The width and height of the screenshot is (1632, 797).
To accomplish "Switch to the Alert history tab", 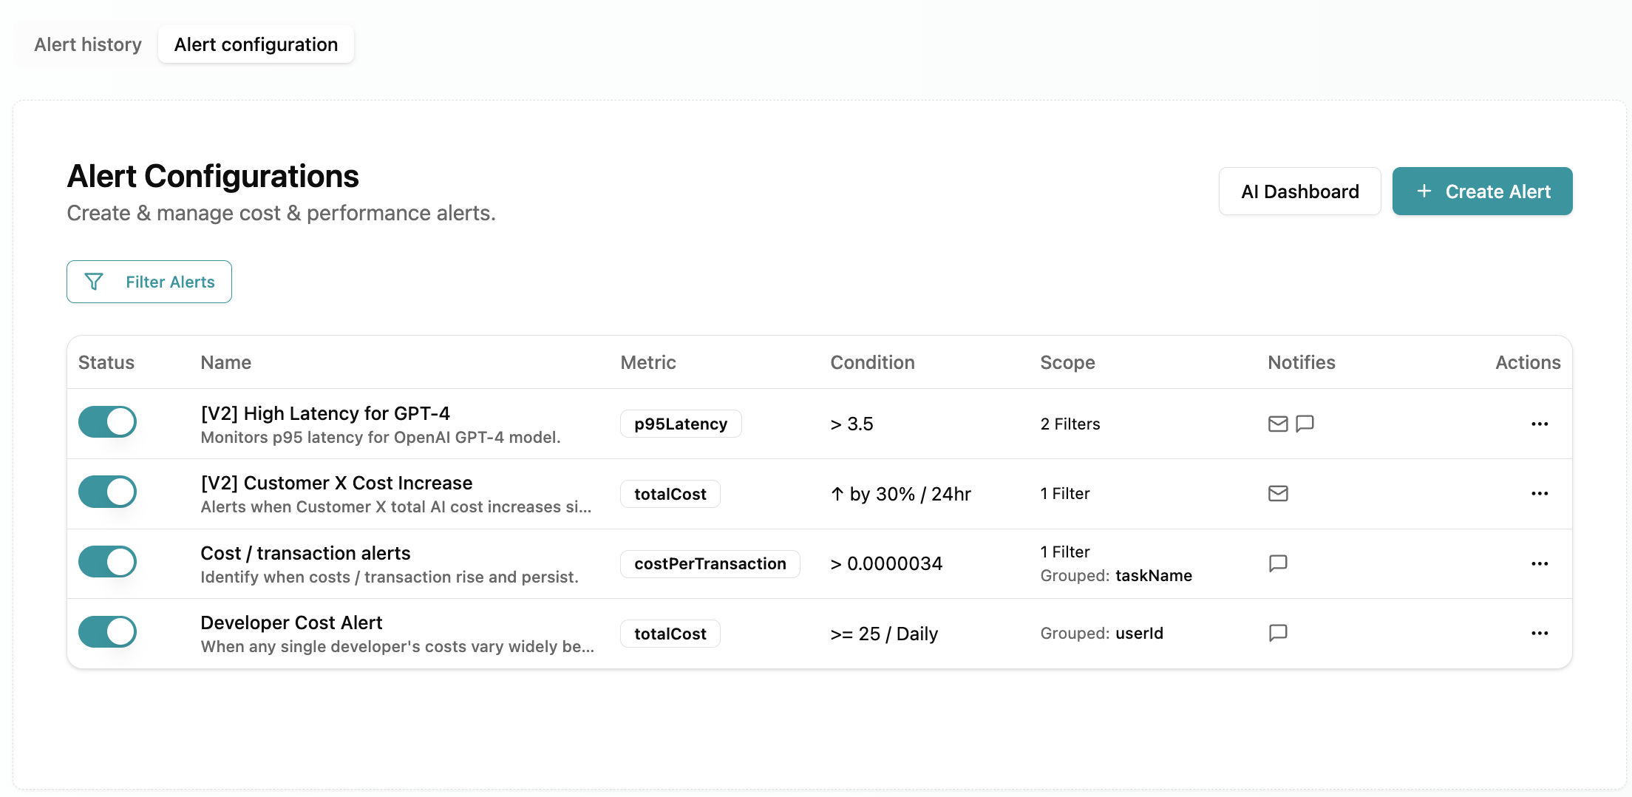I will coord(88,44).
